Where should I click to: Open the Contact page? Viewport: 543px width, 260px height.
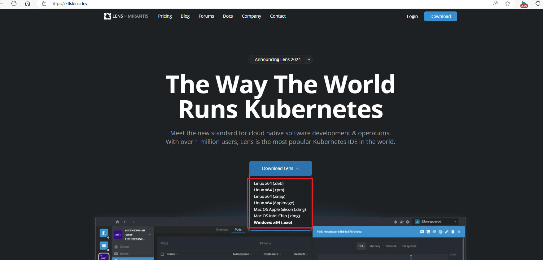pos(278,16)
